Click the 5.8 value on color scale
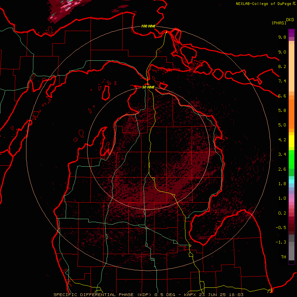Viewport: 297px width, 297px height. (282, 111)
